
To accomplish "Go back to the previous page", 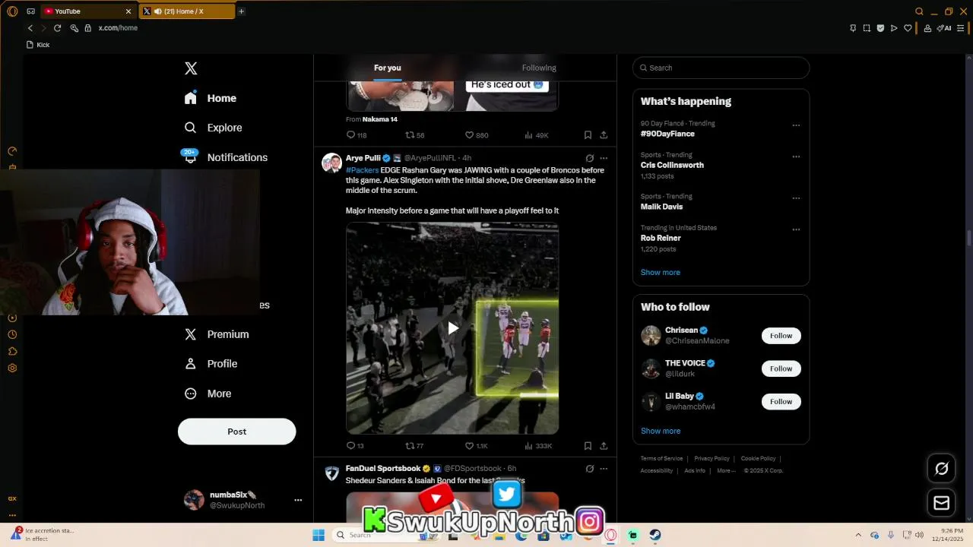I will pos(30,28).
